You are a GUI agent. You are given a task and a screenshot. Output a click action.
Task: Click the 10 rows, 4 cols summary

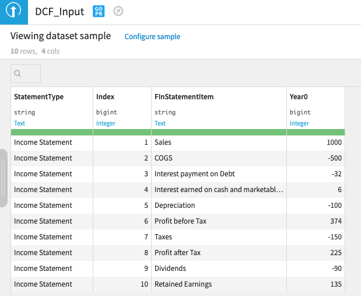(x=35, y=51)
